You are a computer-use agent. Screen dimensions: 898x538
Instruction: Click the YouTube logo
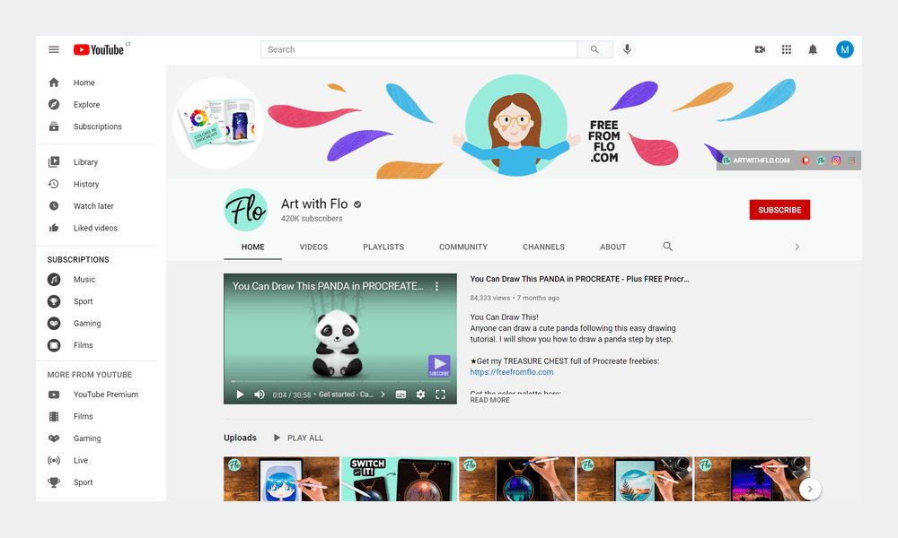(x=99, y=49)
